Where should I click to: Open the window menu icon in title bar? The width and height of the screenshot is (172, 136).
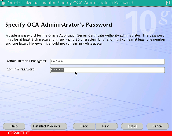(x=3, y=3)
